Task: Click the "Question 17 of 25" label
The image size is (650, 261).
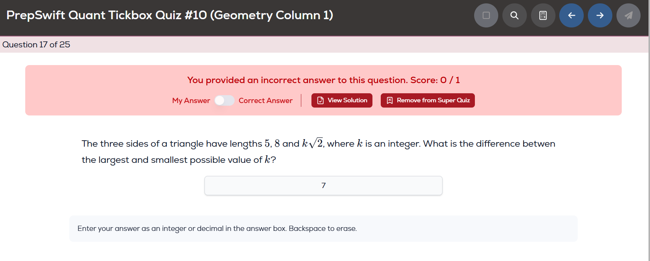Action: [x=36, y=44]
